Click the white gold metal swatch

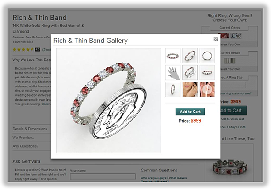[x=230, y=61]
